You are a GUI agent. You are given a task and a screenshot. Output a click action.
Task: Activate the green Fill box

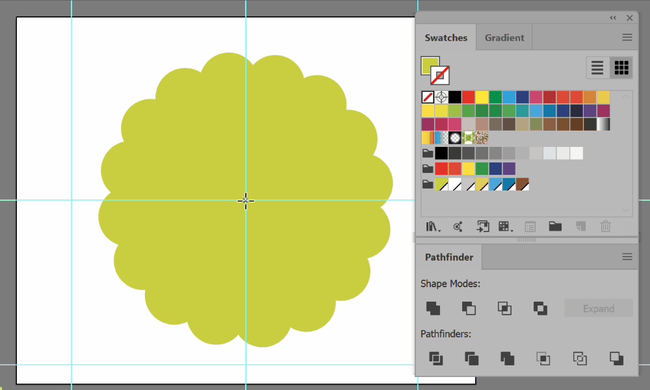click(x=428, y=64)
